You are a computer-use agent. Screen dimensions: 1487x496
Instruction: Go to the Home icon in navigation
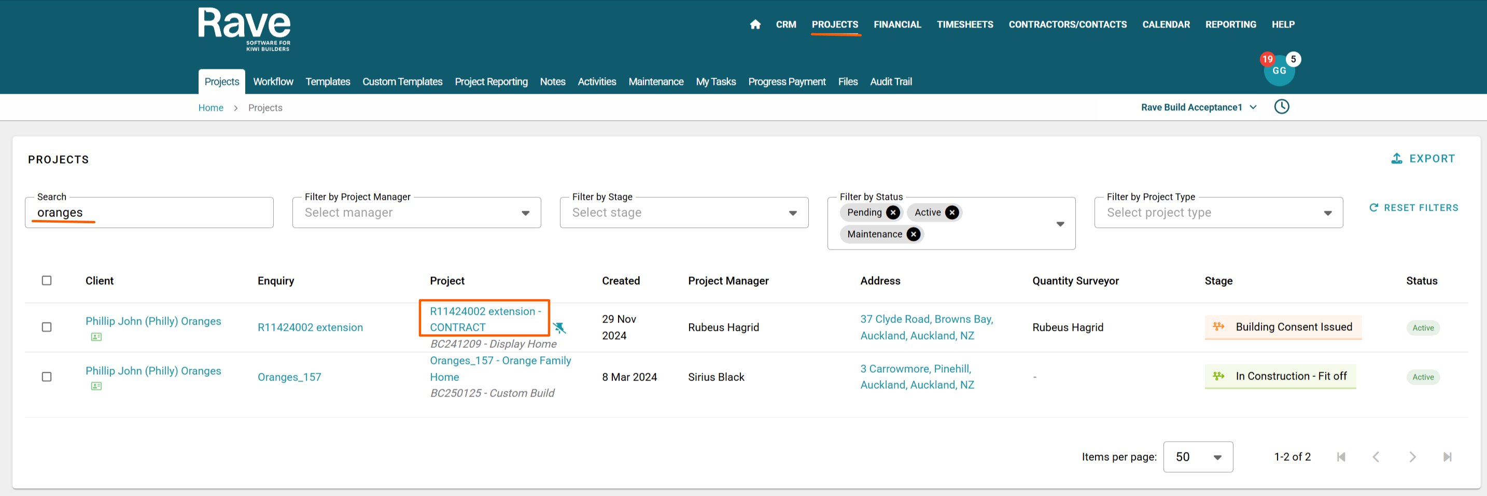(x=754, y=24)
